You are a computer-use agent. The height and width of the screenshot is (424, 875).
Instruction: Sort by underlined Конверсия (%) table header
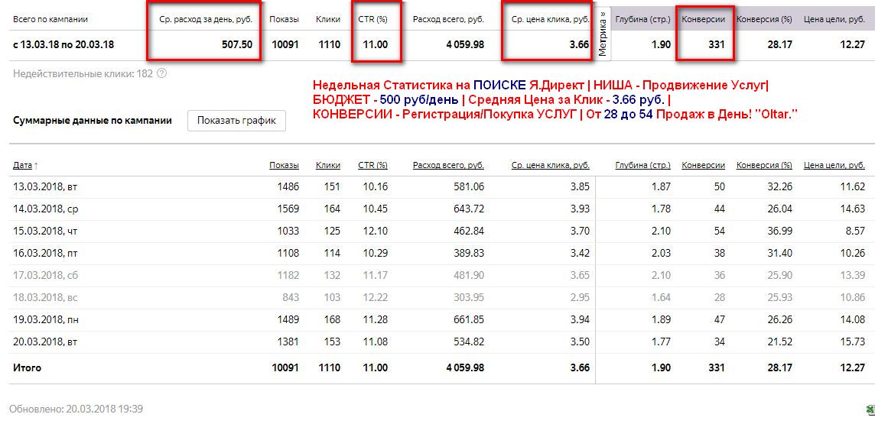(x=765, y=166)
